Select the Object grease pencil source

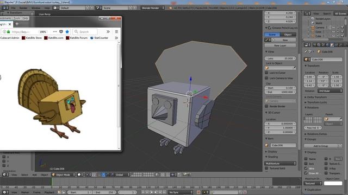click(x=288, y=35)
